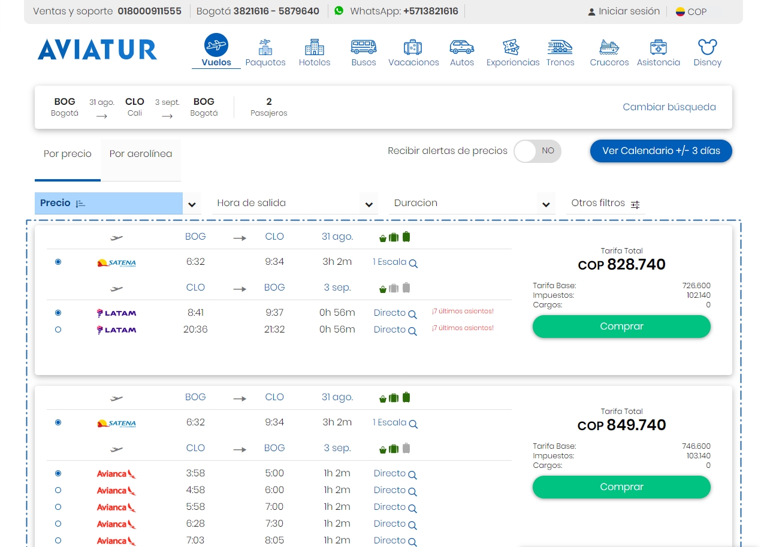Click WhatsApp number +5713821616
The height and width of the screenshot is (547, 767).
coord(431,11)
